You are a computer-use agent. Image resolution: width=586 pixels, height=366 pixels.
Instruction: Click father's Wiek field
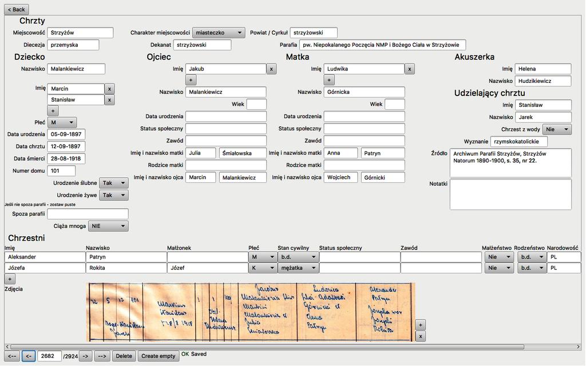(x=256, y=104)
